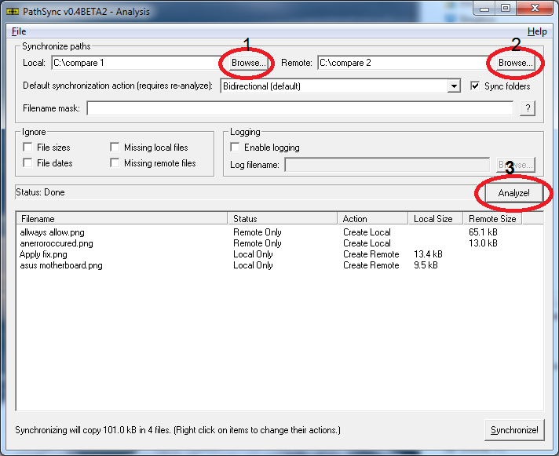The image size is (559, 456).
Task: Click the 65.1 kB remote size cell
Action: pyautogui.click(x=483, y=232)
